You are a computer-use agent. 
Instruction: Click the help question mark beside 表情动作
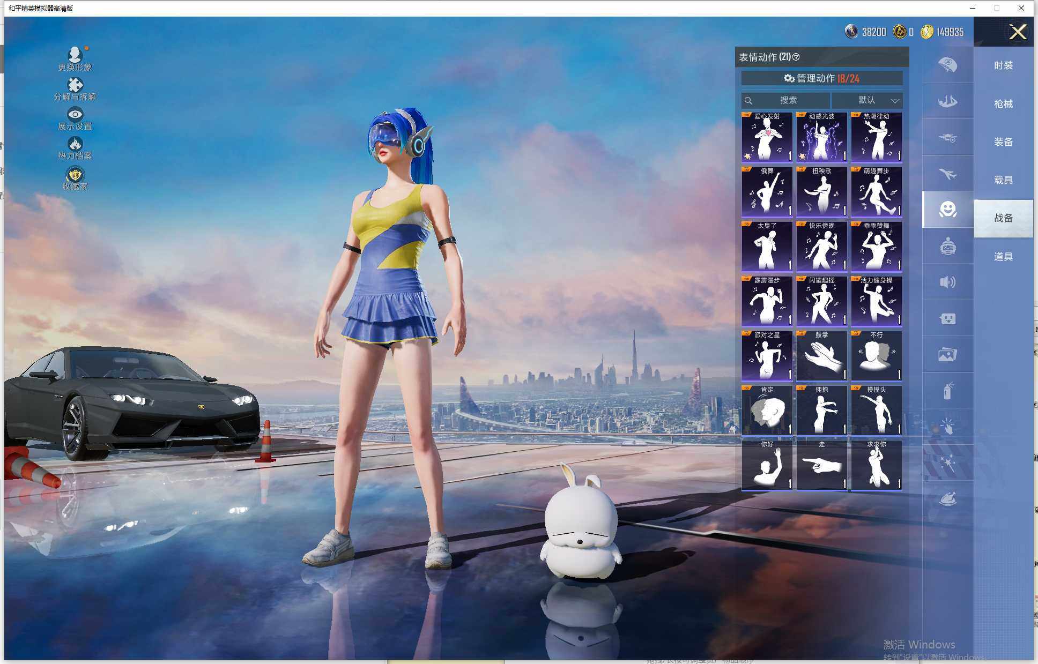click(796, 57)
